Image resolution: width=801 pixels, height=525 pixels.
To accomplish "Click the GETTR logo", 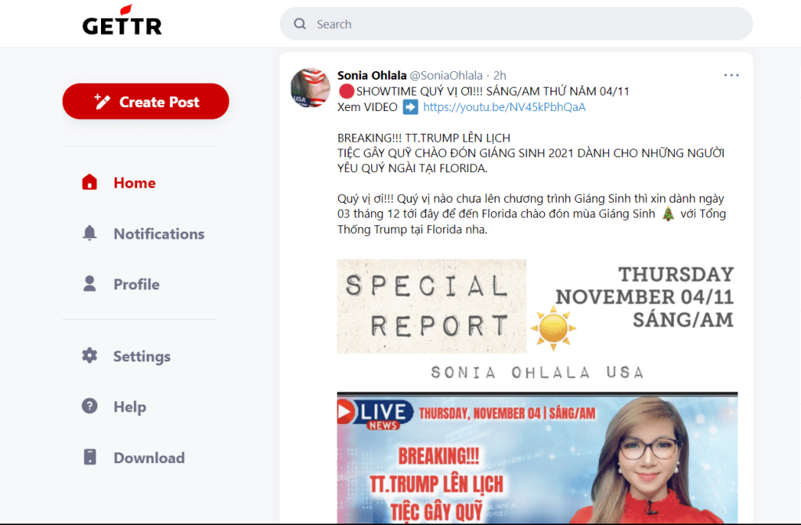I will click(x=121, y=23).
